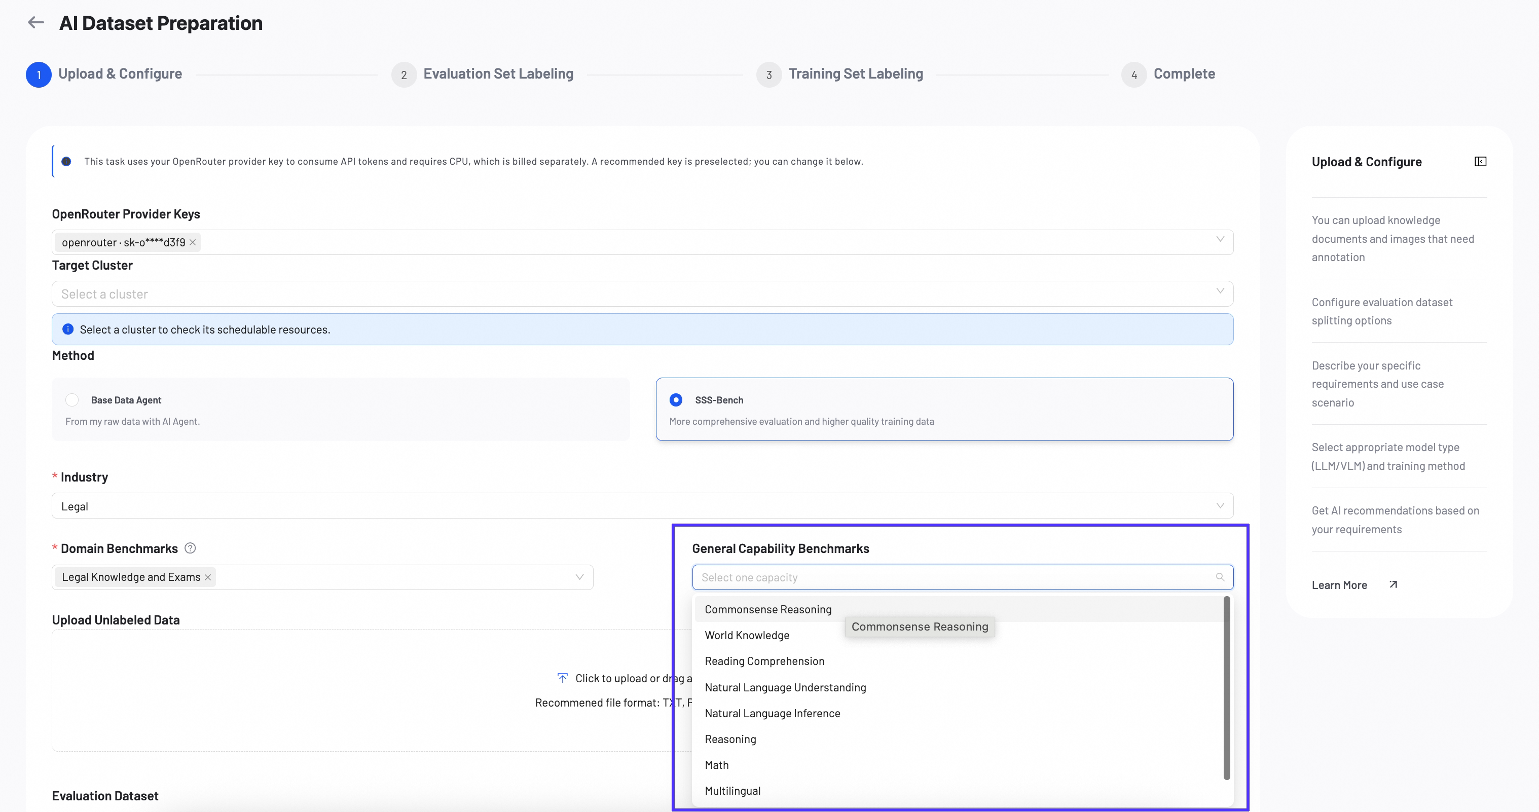This screenshot has height=812, width=1539.
Task: Click the search icon in capability field
Action: pyautogui.click(x=1219, y=577)
